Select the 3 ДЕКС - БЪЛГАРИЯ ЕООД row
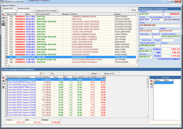Screen dimensions: 183x129 [71, 42]
